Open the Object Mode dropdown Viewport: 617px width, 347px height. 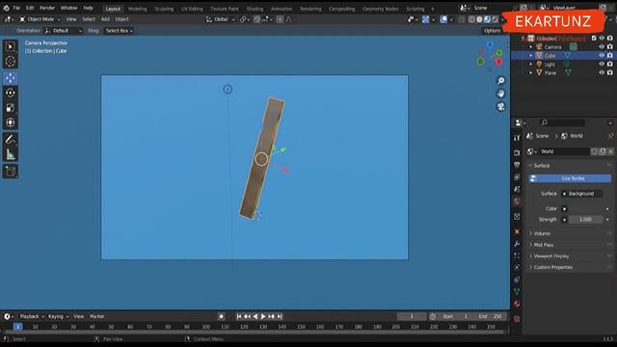pos(40,19)
